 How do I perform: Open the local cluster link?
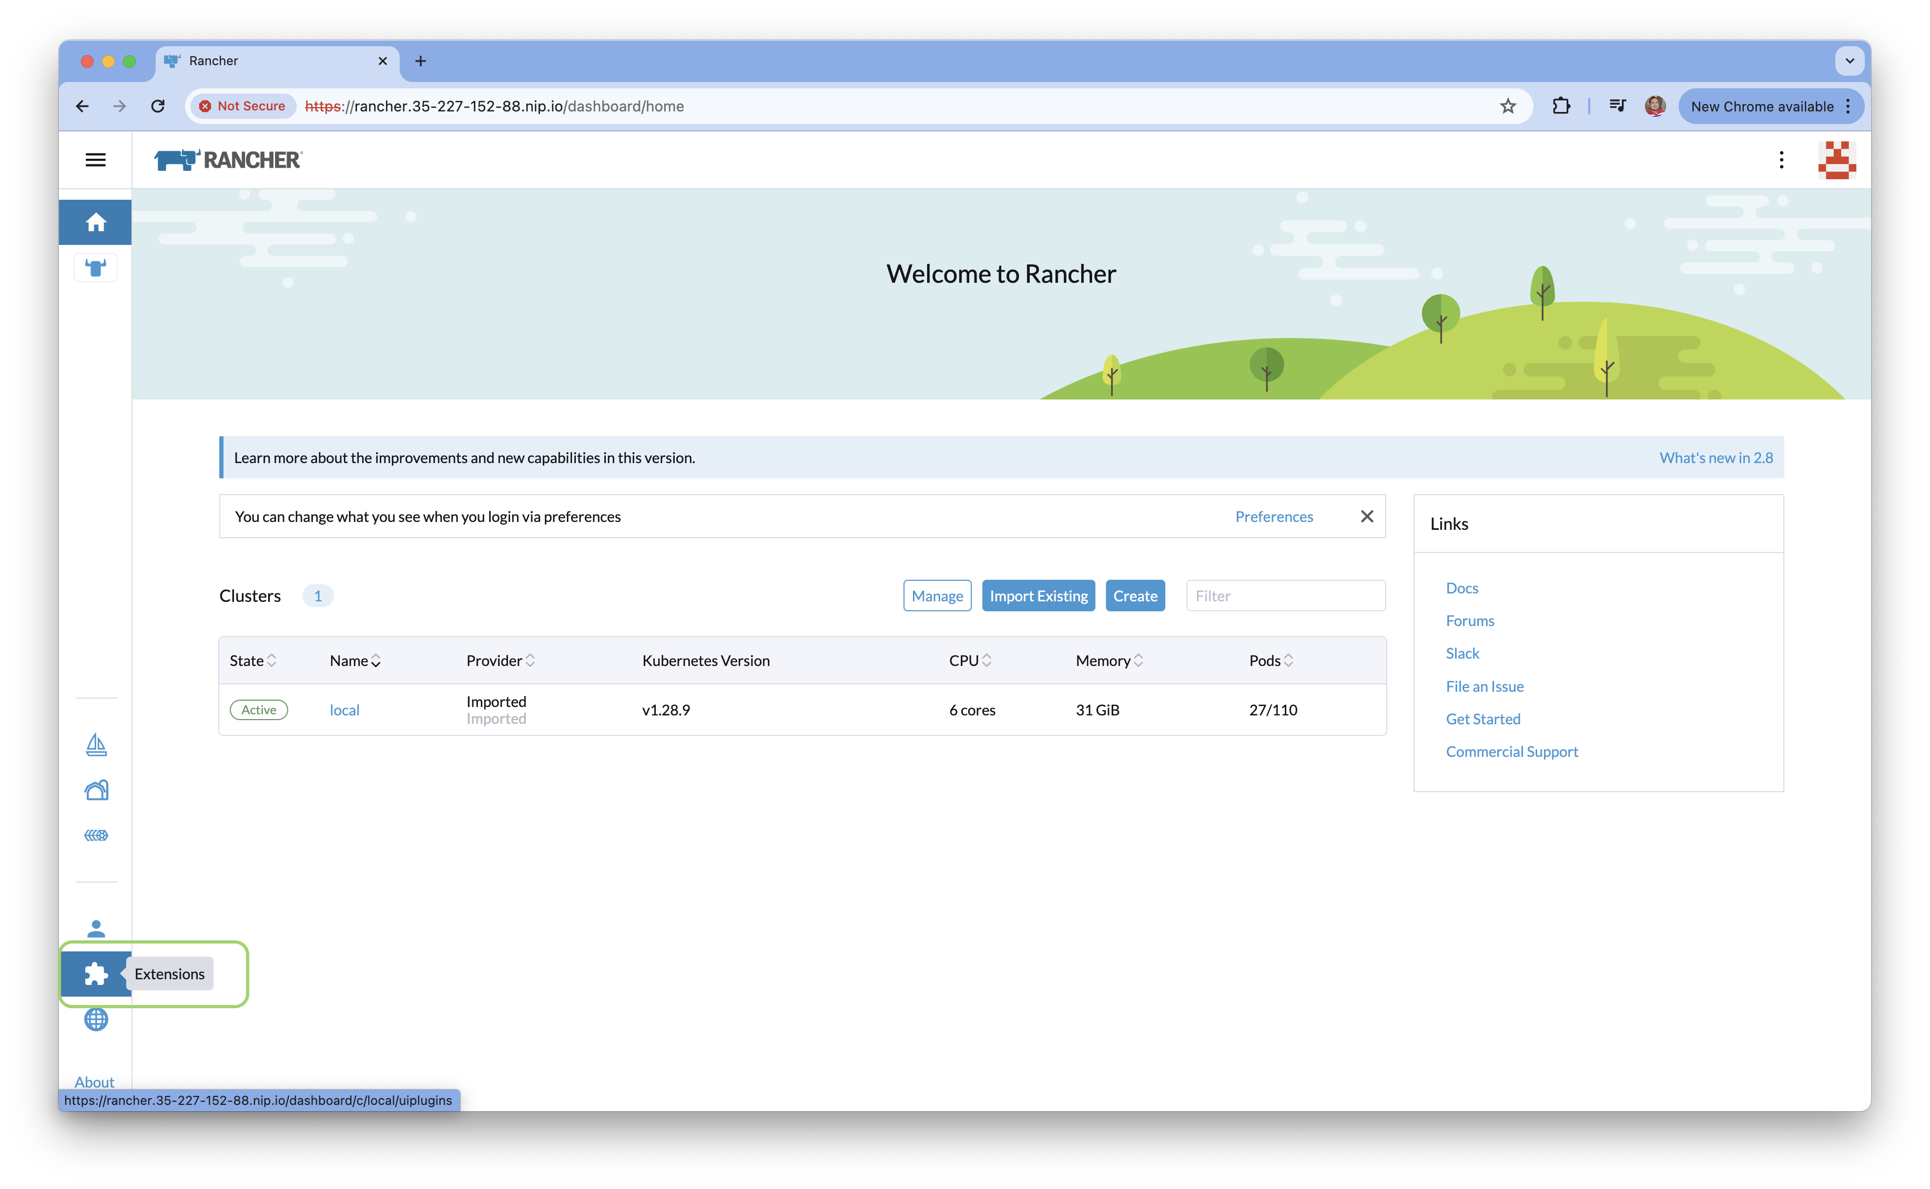pyautogui.click(x=344, y=710)
